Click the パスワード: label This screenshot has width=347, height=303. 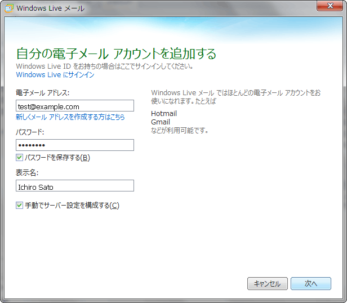(x=30, y=132)
